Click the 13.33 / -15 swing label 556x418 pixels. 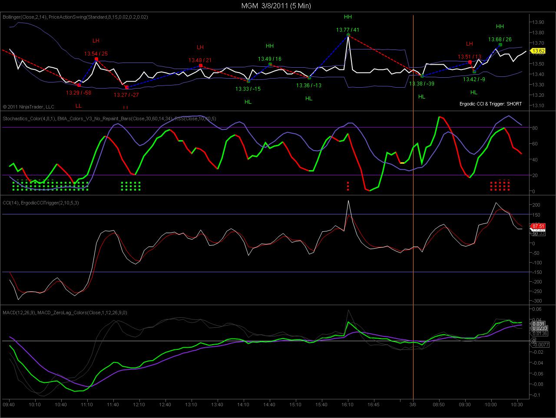(x=248, y=89)
